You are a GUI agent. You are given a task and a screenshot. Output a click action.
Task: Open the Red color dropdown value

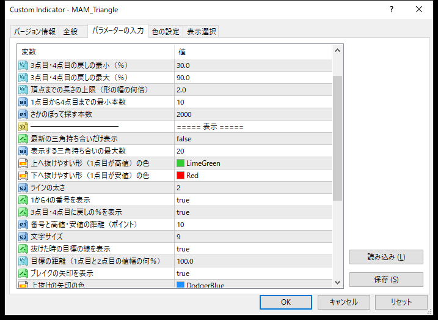[x=253, y=176]
